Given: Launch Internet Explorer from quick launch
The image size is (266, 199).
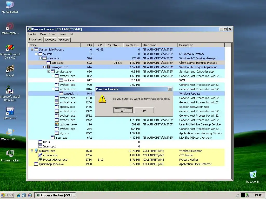Looking at the screenshot, I should pos(18,195).
